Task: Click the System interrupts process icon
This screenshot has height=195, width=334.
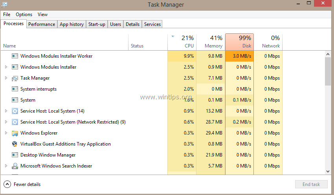Action: pos(15,89)
